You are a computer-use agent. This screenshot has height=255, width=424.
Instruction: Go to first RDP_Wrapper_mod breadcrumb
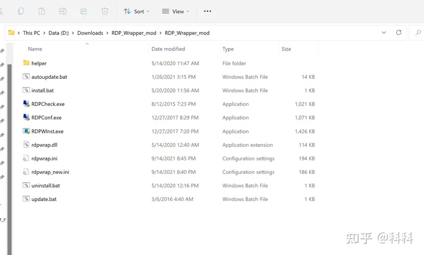point(134,33)
